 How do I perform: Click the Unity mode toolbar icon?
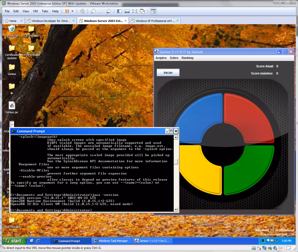click(142, 11)
